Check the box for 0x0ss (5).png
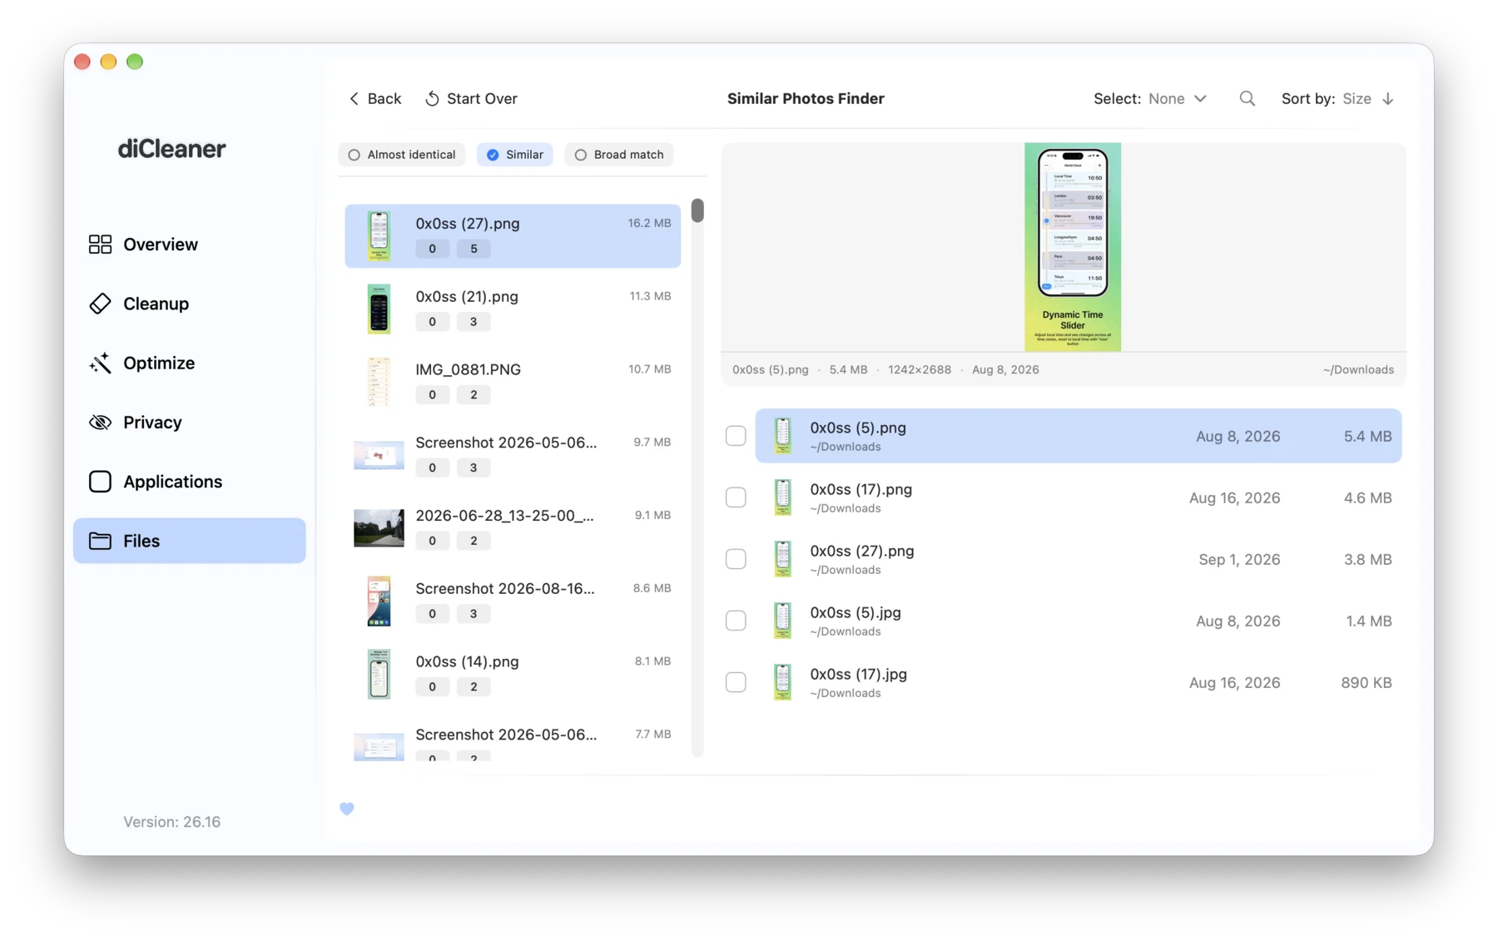This screenshot has width=1498, height=940. [736, 435]
